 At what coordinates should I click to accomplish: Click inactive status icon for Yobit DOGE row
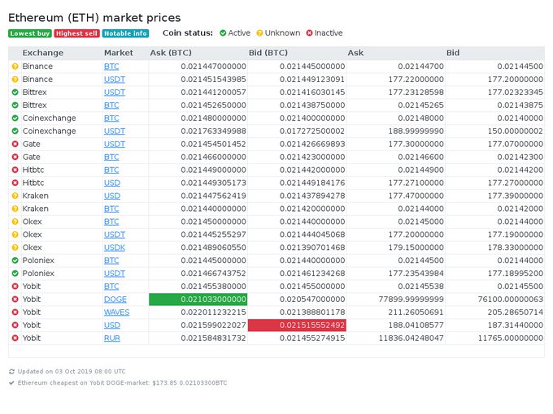[x=15, y=300]
